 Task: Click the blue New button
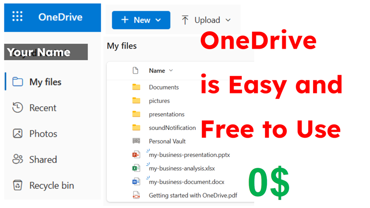(141, 20)
